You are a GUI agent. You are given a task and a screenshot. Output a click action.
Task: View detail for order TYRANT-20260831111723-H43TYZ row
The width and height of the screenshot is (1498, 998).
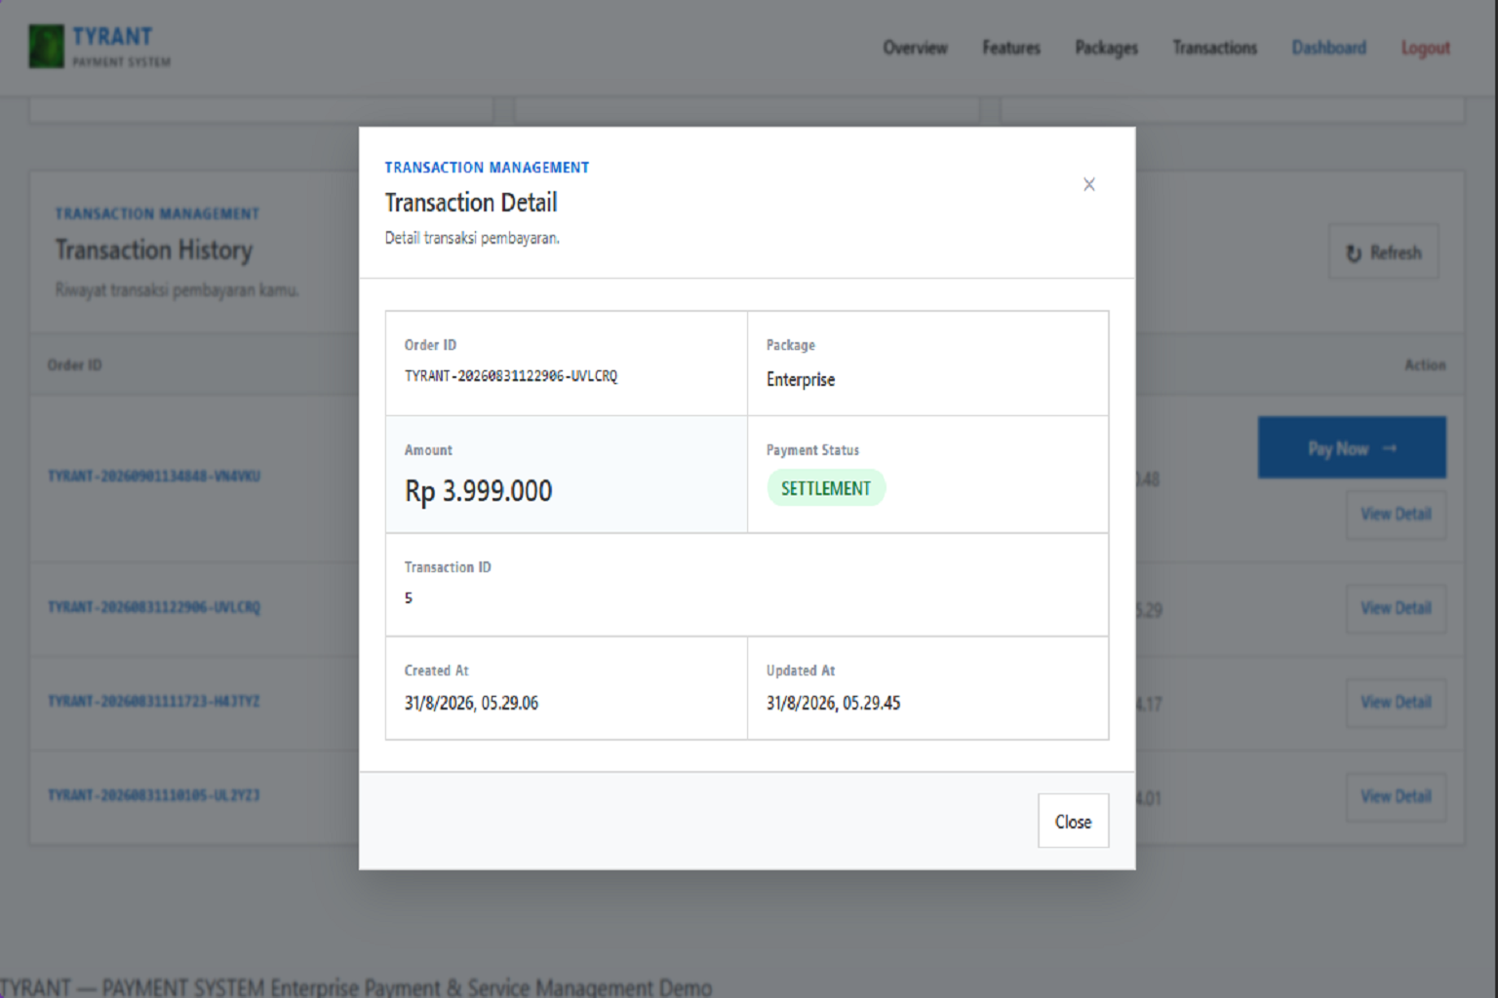click(x=1396, y=703)
